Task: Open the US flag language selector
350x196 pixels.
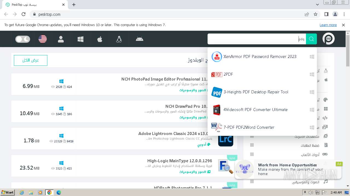Action: 43,39
